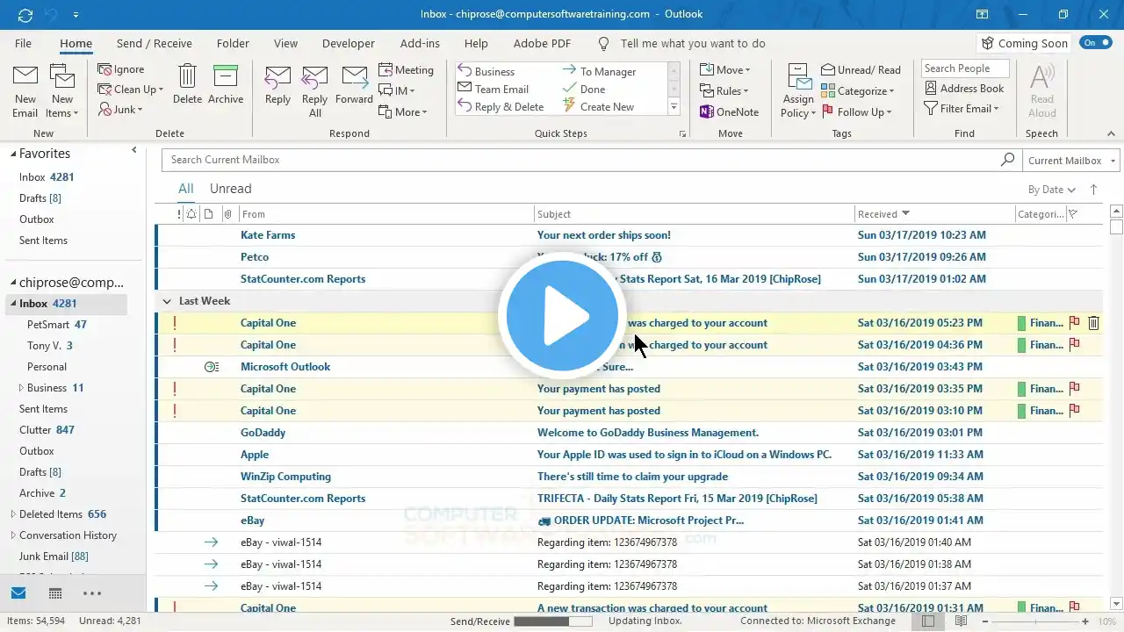Switch to Calendar view in navigation bar

(x=55, y=593)
